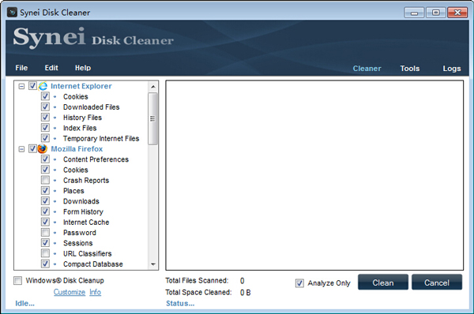The width and height of the screenshot is (474, 314).
Task: Click the Idle... status text
Action: point(24,304)
